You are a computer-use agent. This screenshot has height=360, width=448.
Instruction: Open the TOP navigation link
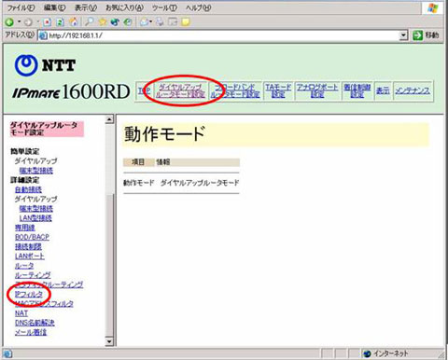tap(145, 90)
